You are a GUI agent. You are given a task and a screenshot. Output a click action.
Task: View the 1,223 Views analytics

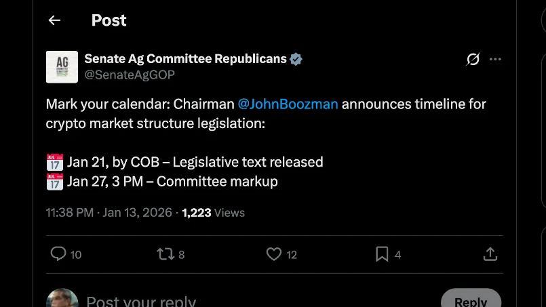[213, 213]
